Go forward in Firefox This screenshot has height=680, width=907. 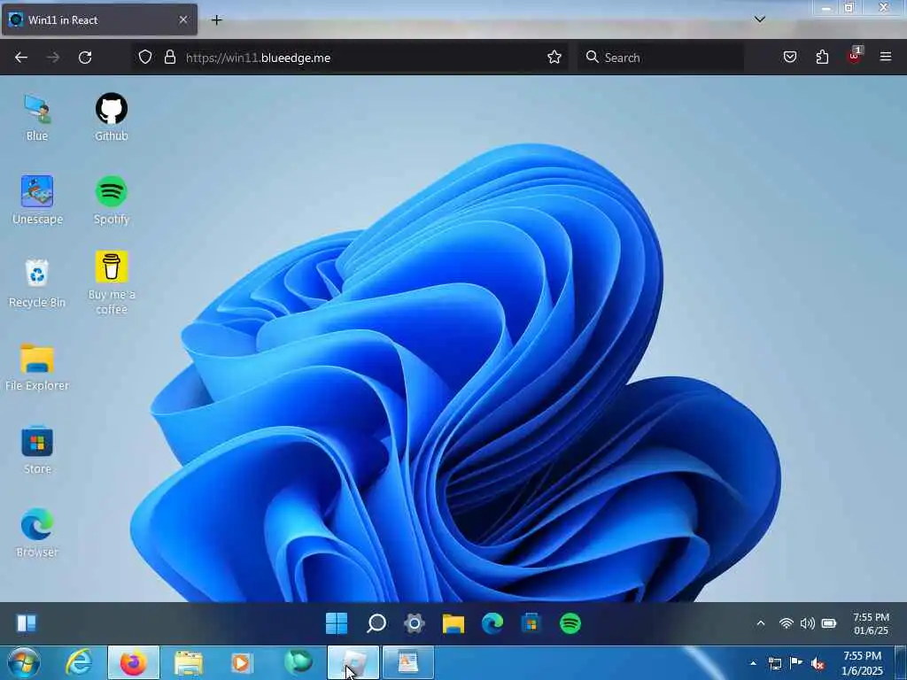click(52, 58)
